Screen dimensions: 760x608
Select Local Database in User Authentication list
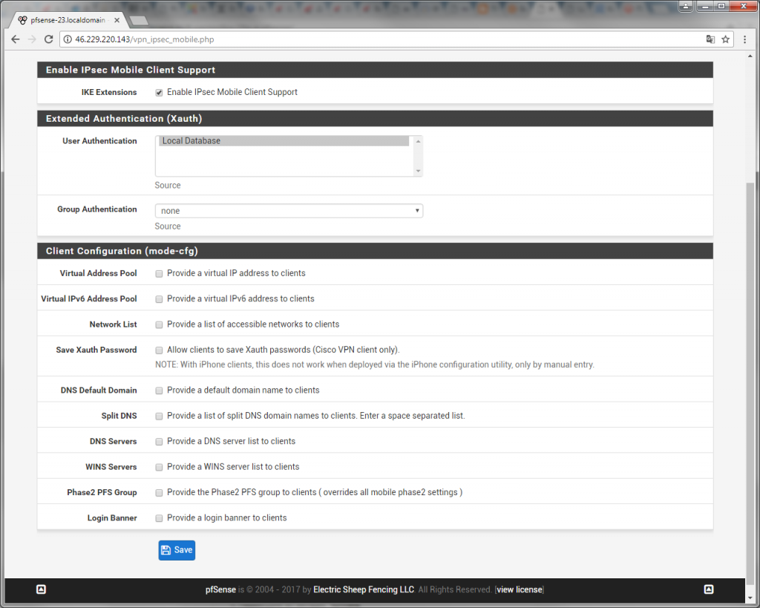284,141
